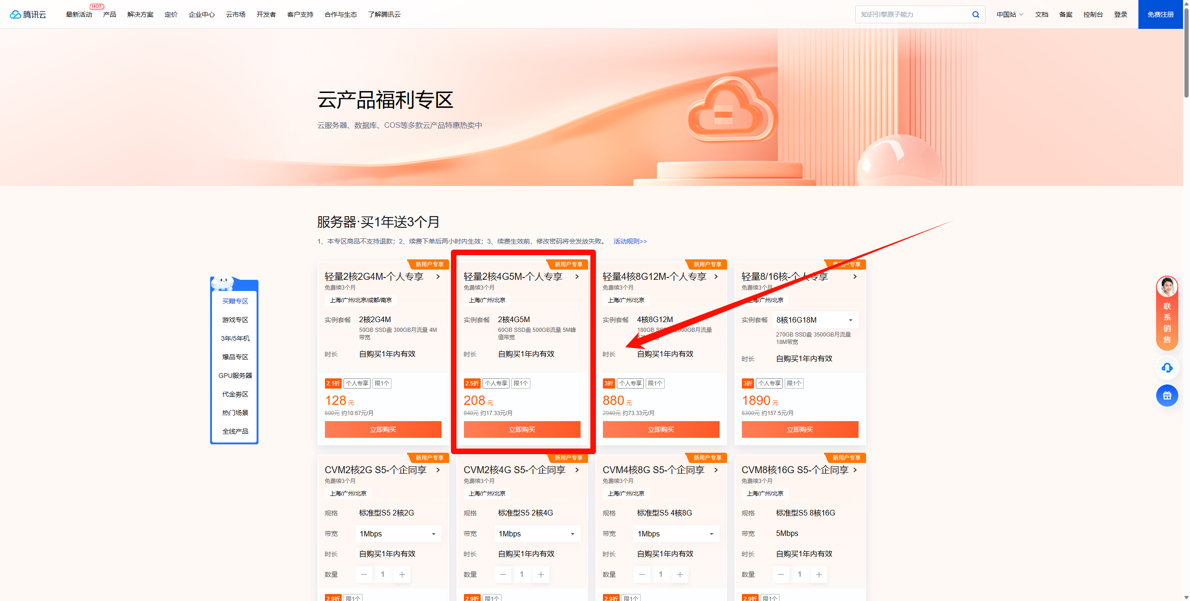Increase quantity with plus stepper on CVM2核2G card
This screenshot has width=1190, height=601.
click(402, 575)
